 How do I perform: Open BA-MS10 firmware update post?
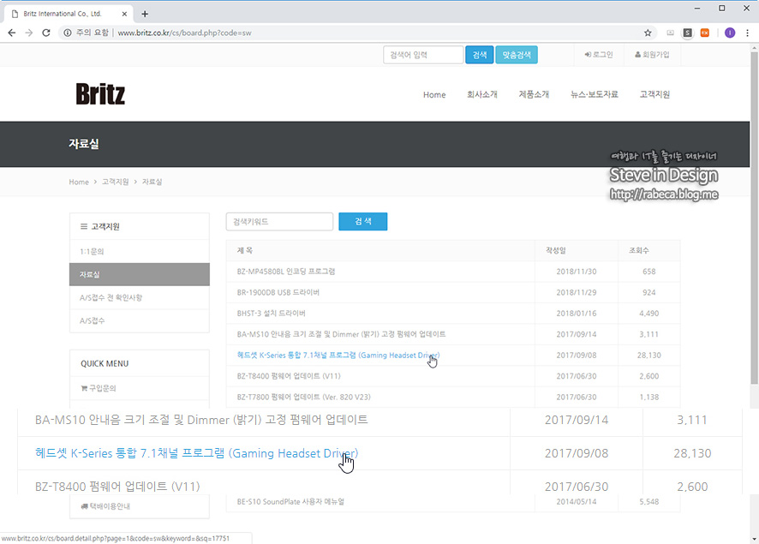341,334
